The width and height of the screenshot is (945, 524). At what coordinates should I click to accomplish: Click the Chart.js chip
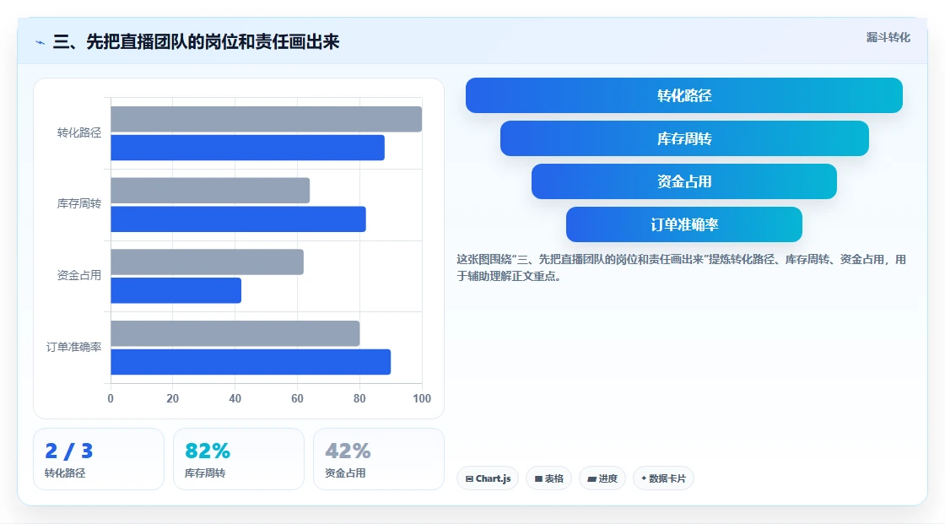pyautogui.click(x=488, y=478)
